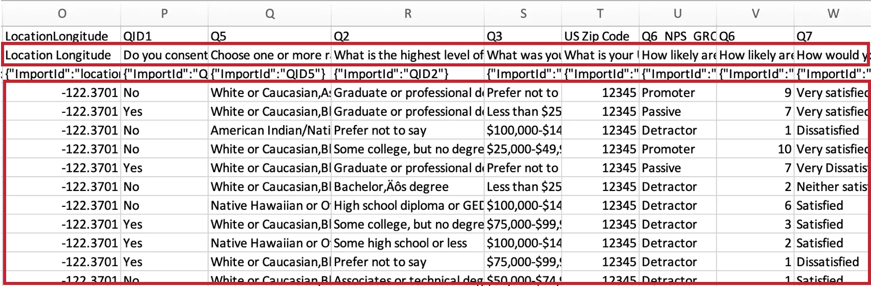Select the 'American Indian/Nati' cell
The width and height of the screenshot is (871, 286).
click(x=269, y=130)
